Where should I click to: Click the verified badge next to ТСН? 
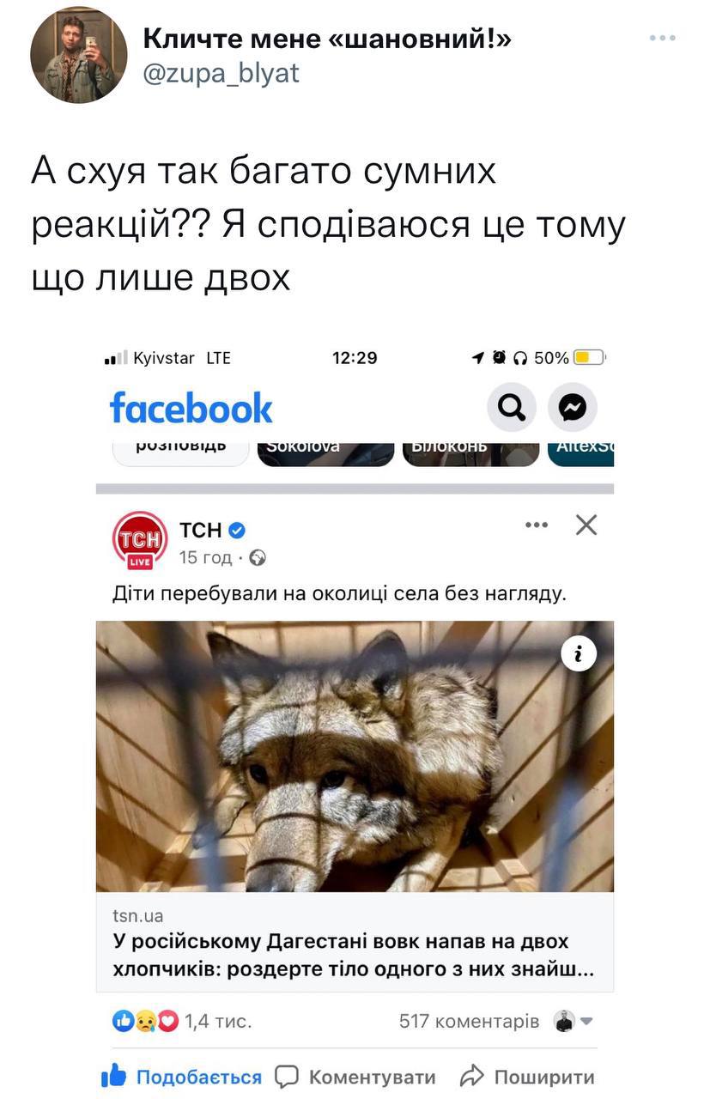[x=237, y=531]
